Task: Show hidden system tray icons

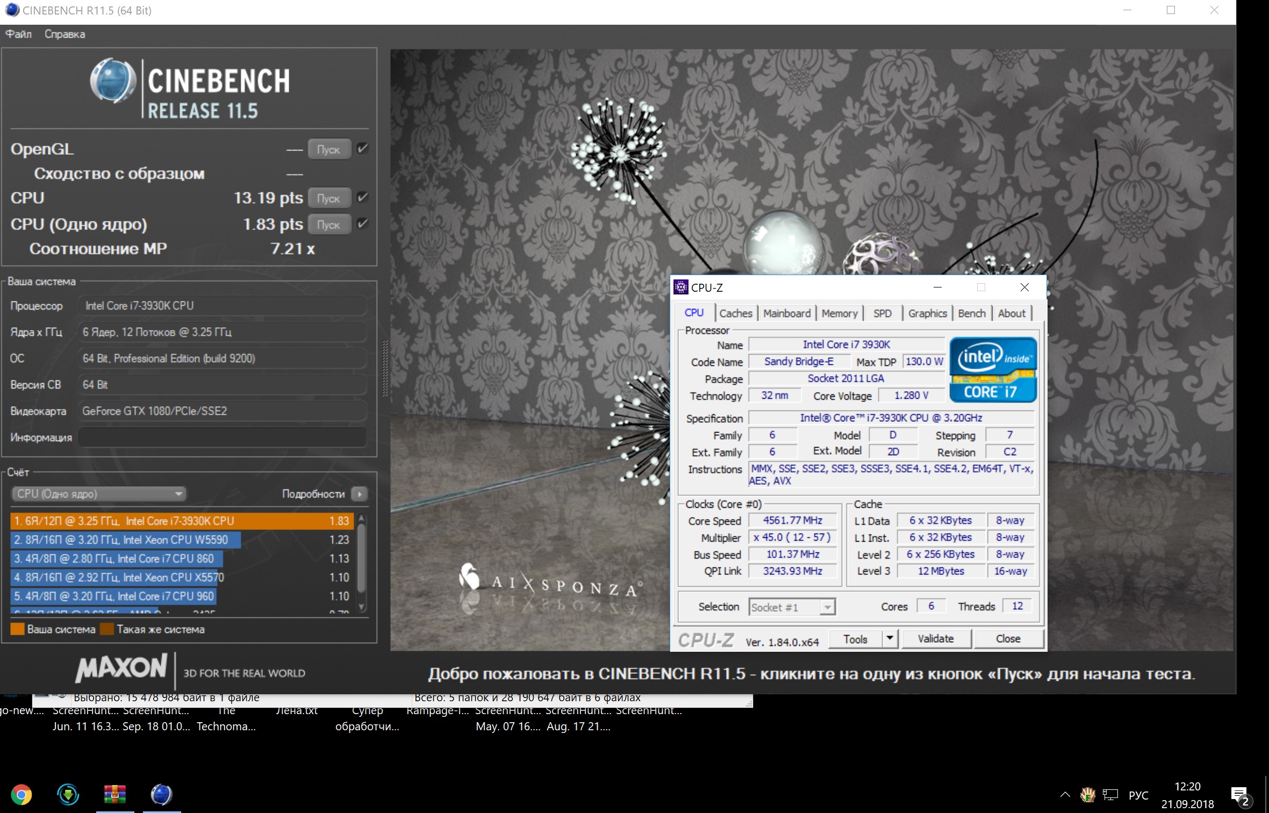Action: coord(1064,795)
